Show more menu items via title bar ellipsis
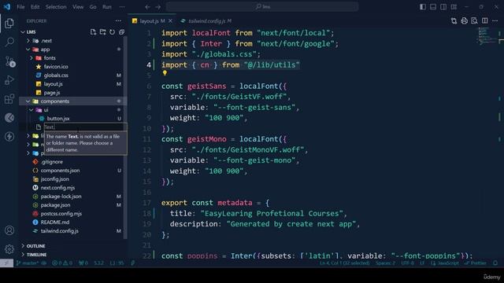 pyautogui.click(x=122, y=7)
